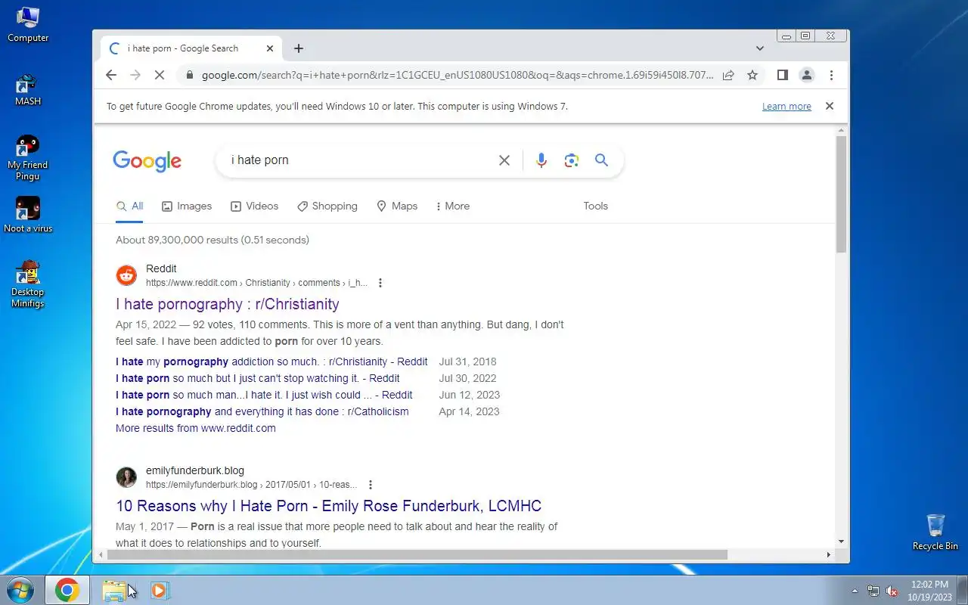
Task: Start search by voice microphone
Action: pyautogui.click(x=541, y=160)
